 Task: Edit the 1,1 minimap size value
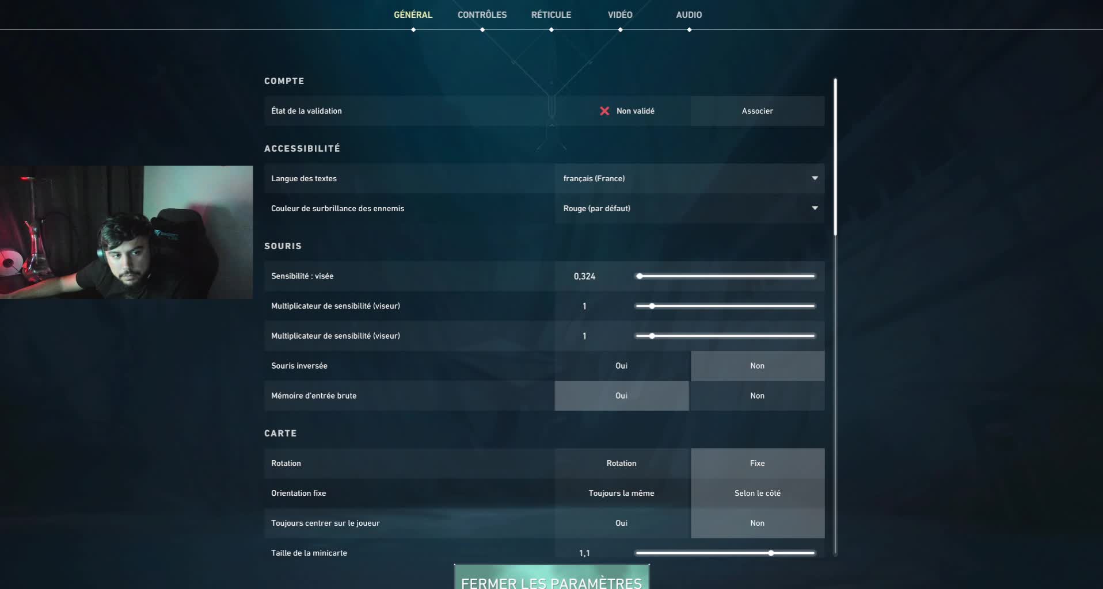[584, 553]
